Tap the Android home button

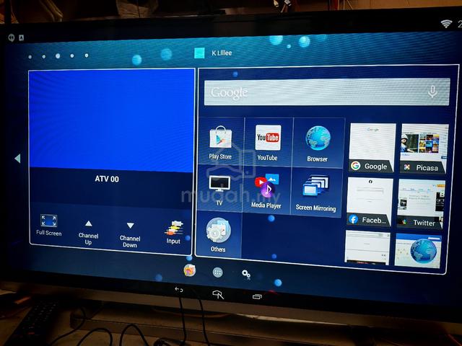(218, 294)
